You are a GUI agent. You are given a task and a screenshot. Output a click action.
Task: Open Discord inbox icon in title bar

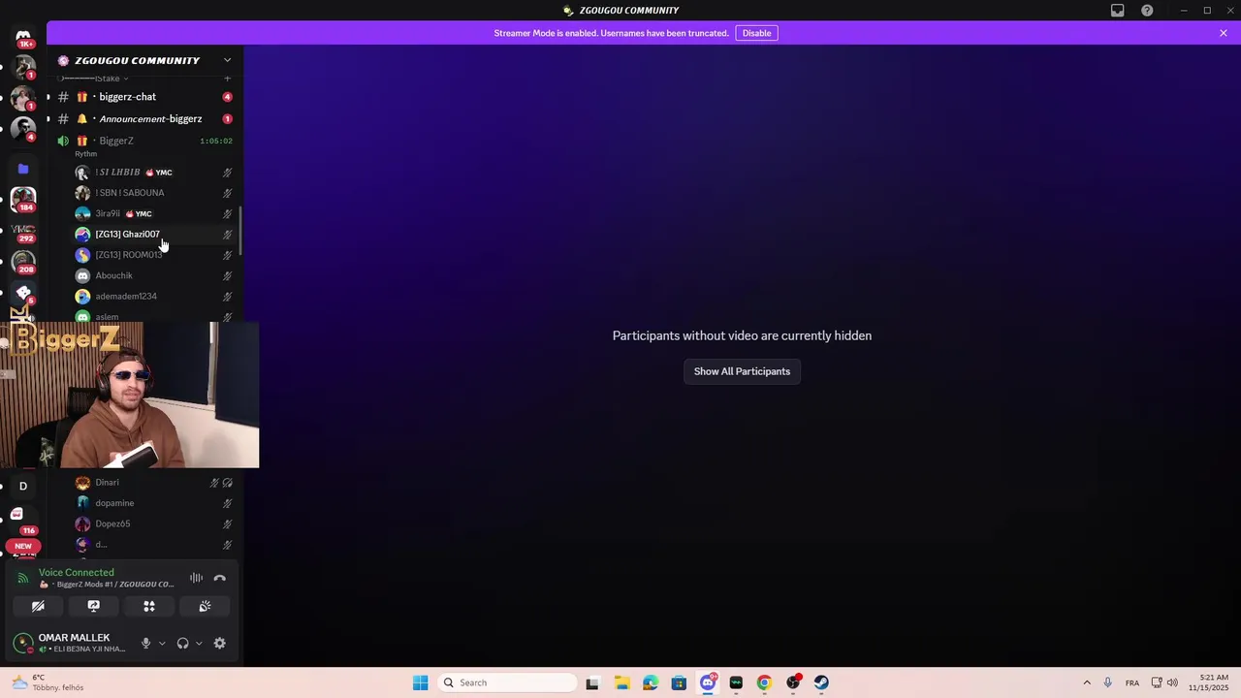pos(1118,11)
